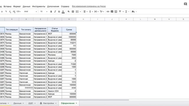Open Настройки sheet tab menu arrow
Image resolution: width=189 pixels, height=106 pixels.
point(56,103)
